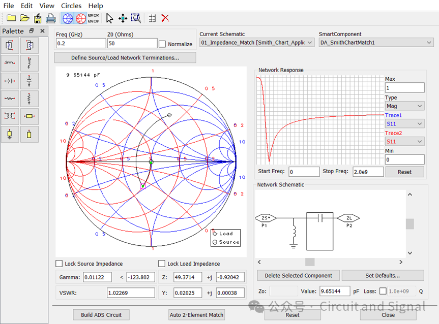This screenshot has height=324, width=439.
Task: Open the SmartComponent DA_SmithChartMatch1 dropdown
Action: tap(376, 43)
